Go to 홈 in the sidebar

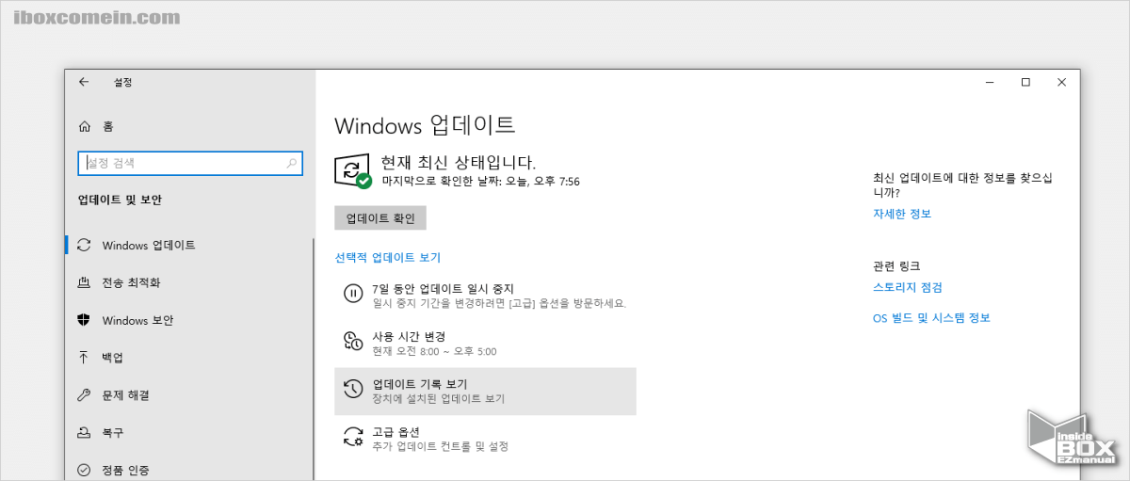pyautogui.click(x=188, y=126)
